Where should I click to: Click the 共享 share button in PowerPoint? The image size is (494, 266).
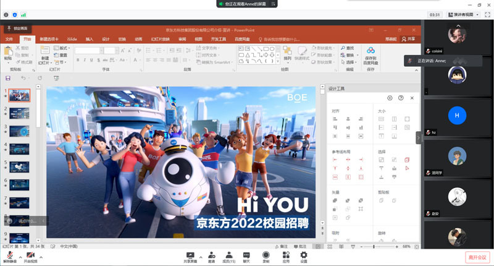point(408,39)
